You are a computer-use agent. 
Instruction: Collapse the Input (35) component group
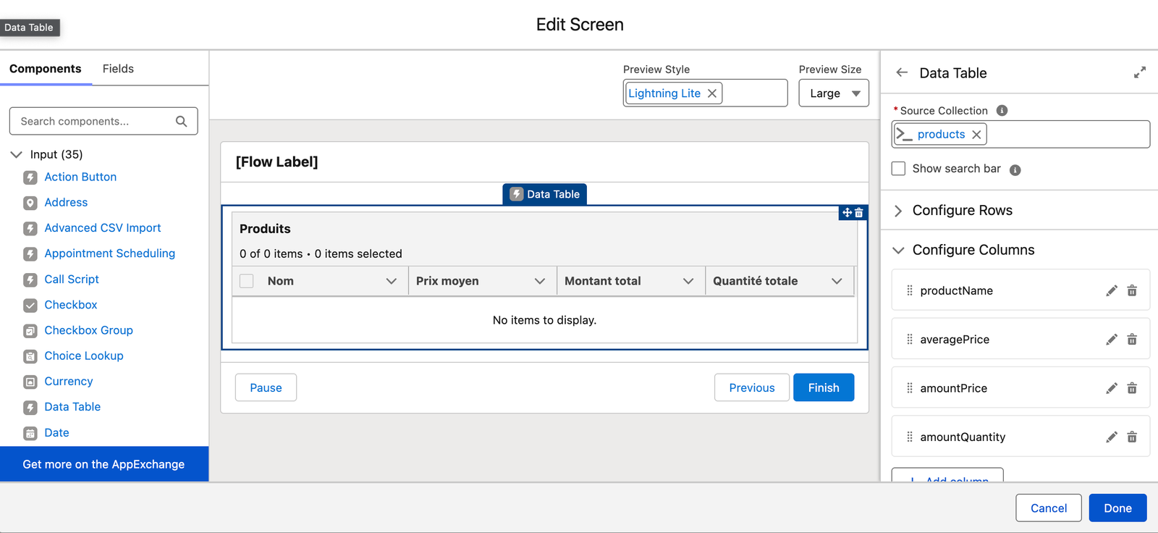(16, 154)
